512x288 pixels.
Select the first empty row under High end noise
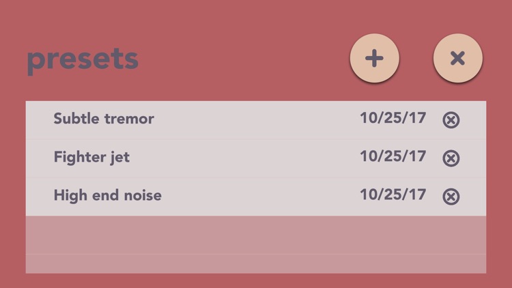[256, 235]
